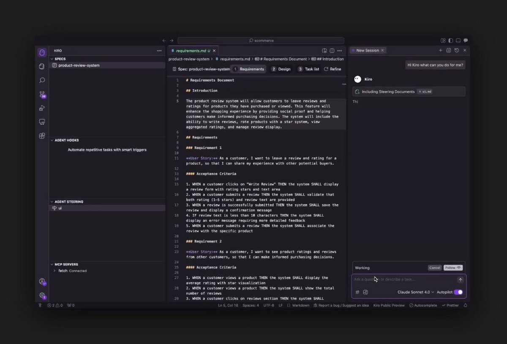
Task: Open the Kiro ghost panel icon
Action: [42, 52]
